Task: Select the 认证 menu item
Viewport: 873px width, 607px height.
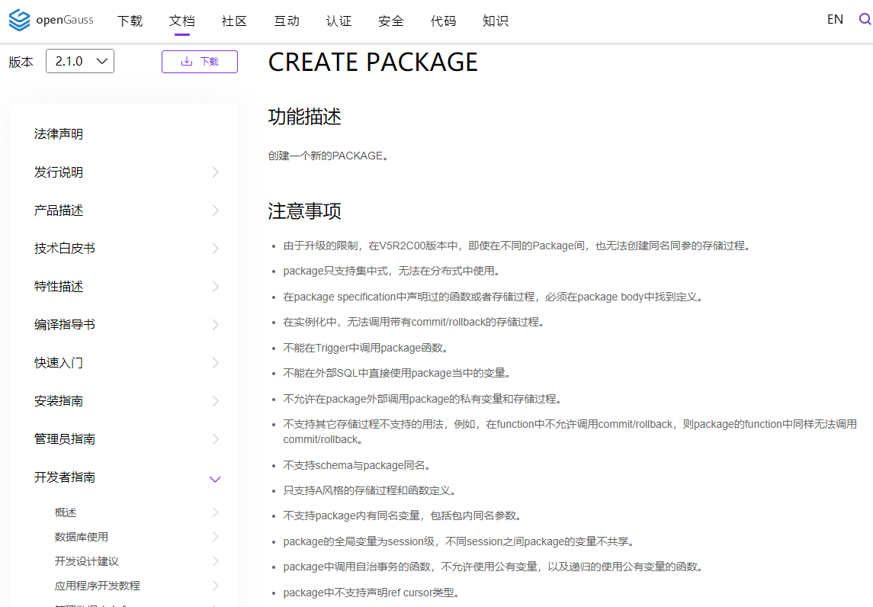Action: point(339,21)
